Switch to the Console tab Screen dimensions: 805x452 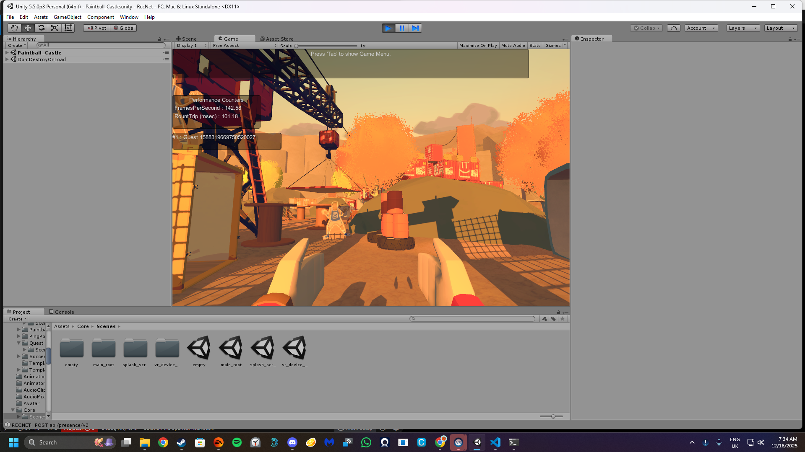coord(62,312)
